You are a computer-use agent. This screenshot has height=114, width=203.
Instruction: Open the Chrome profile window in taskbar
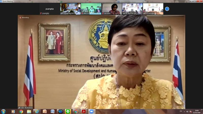[x=76, y=111]
